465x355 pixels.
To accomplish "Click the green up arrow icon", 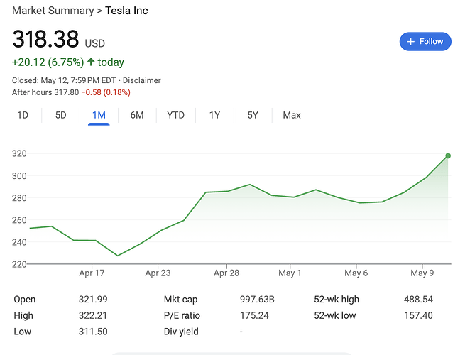I will 91,62.
